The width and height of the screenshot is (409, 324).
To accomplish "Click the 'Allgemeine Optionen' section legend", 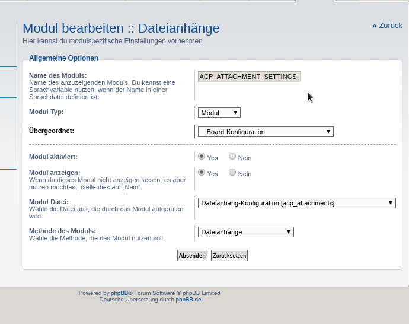I will [x=63, y=58].
